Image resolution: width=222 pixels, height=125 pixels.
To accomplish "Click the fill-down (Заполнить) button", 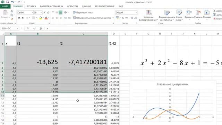I will click(217, 15).
